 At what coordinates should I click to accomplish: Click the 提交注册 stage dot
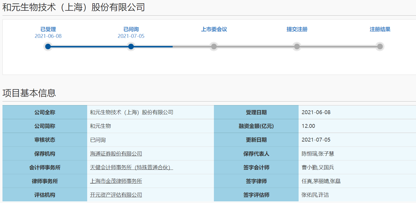(297, 46)
